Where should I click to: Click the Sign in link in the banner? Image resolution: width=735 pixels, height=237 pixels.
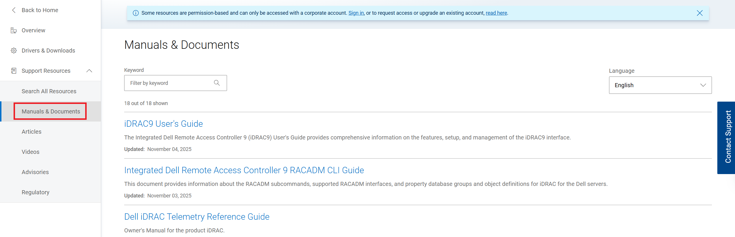click(x=356, y=13)
